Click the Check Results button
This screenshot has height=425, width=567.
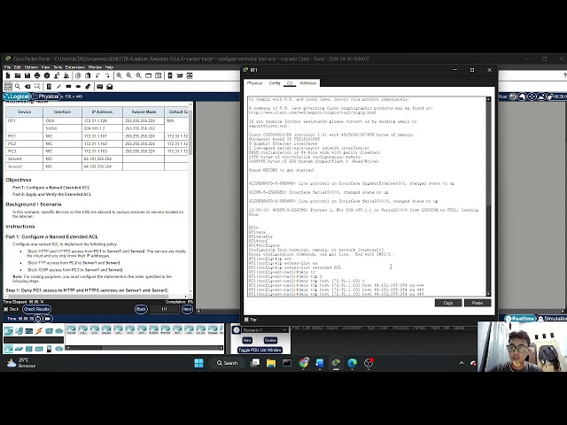[x=37, y=309]
